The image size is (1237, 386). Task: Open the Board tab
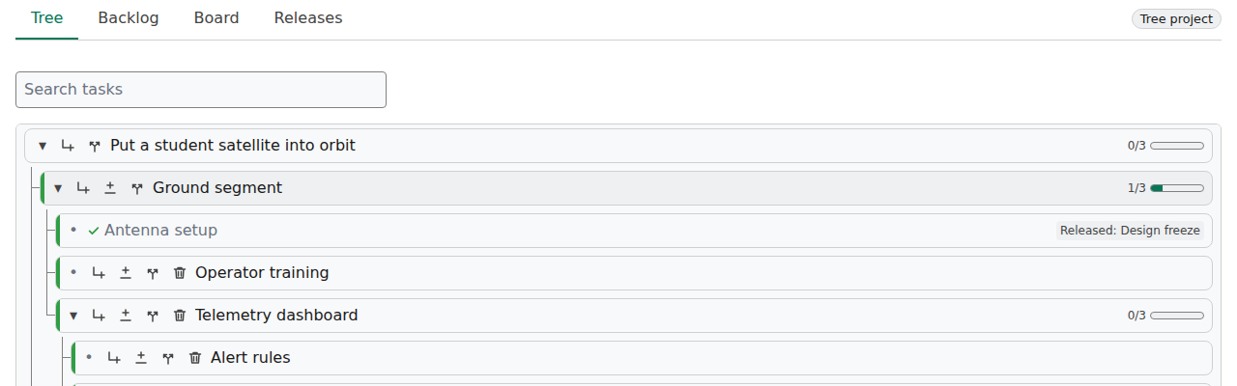coord(216,18)
